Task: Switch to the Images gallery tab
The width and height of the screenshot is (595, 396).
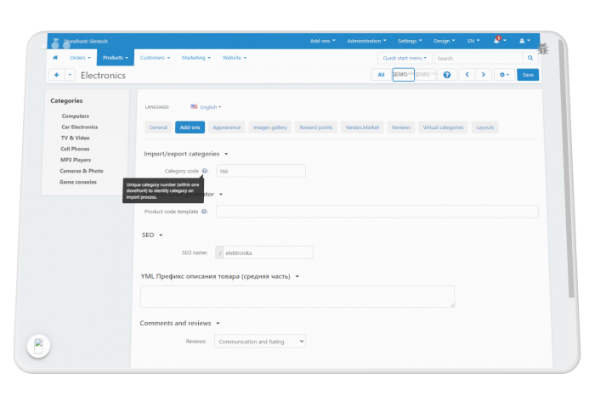Action: click(269, 127)
